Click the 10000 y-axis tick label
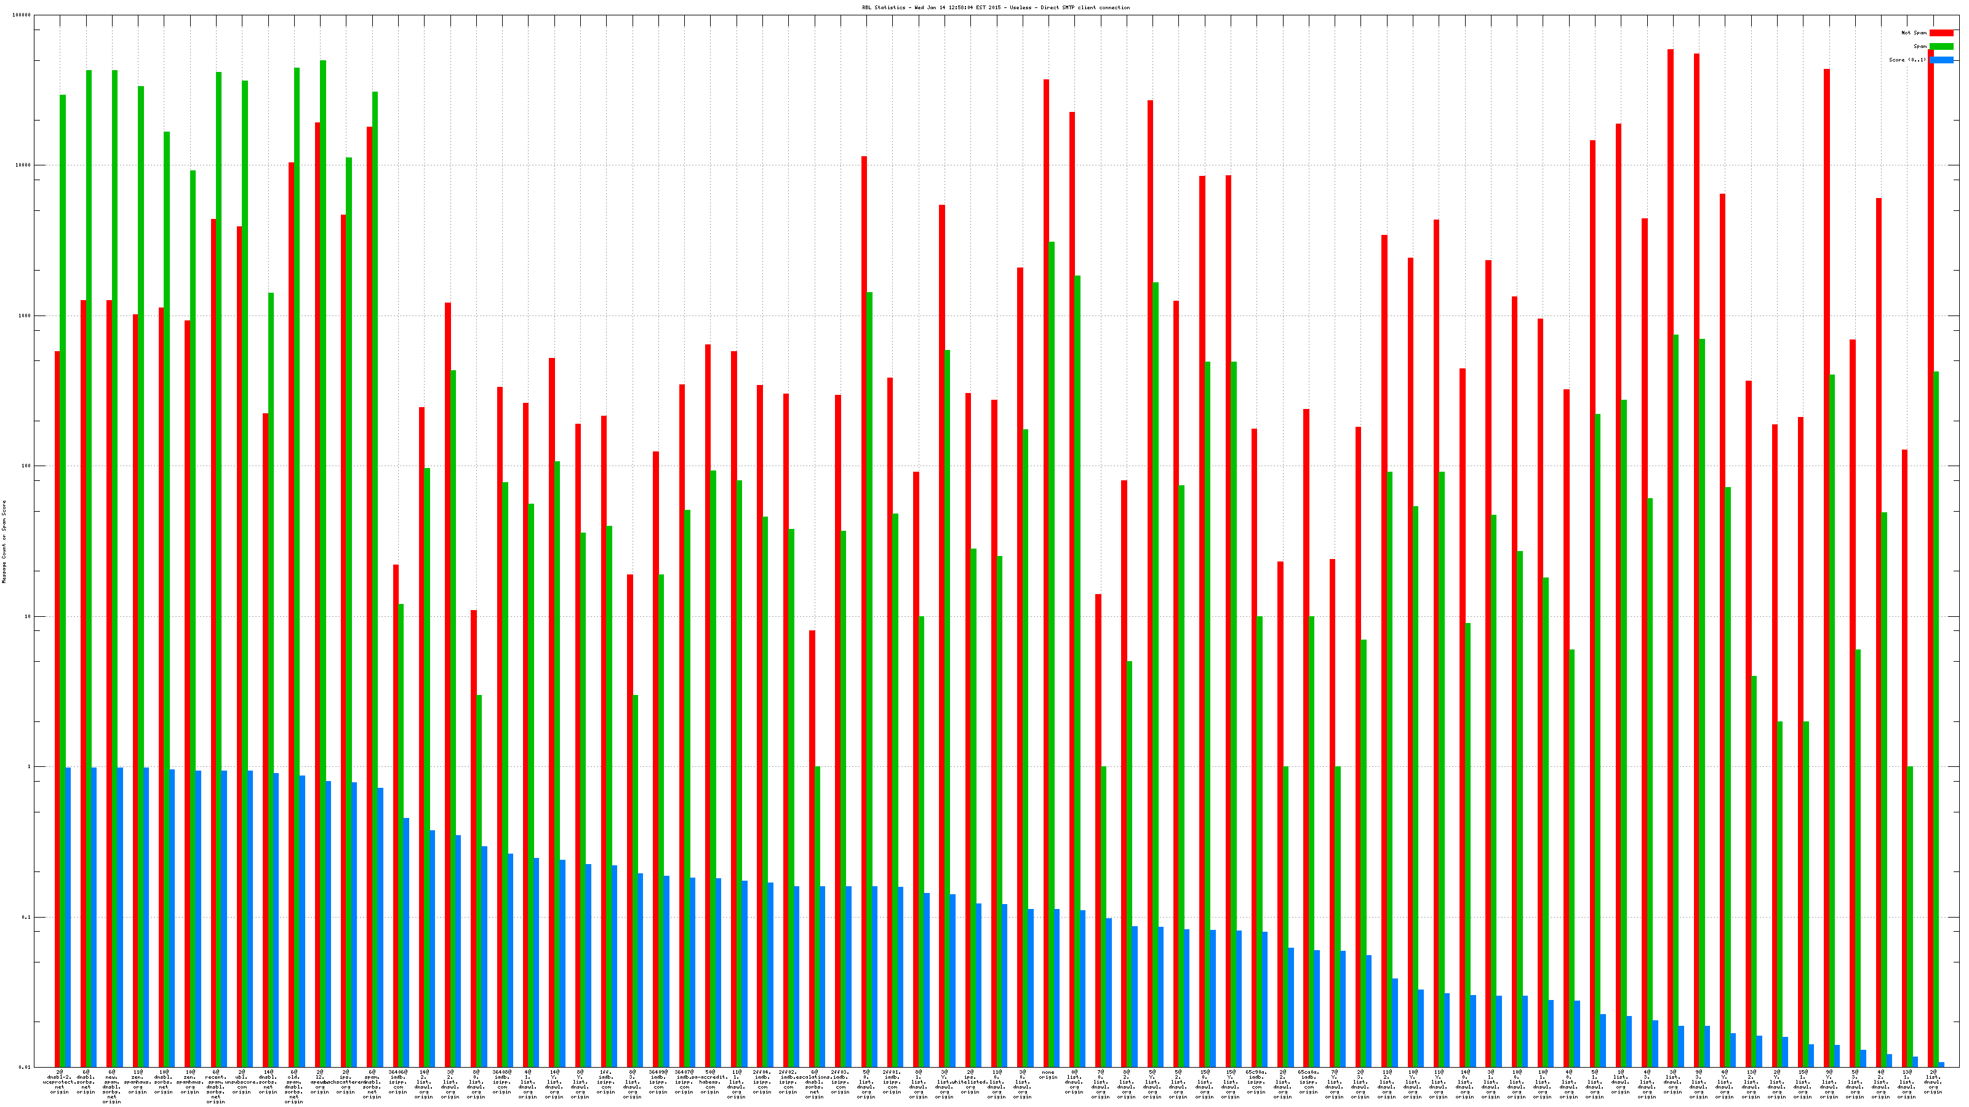1969x1107 pixels. pos(24,166)
